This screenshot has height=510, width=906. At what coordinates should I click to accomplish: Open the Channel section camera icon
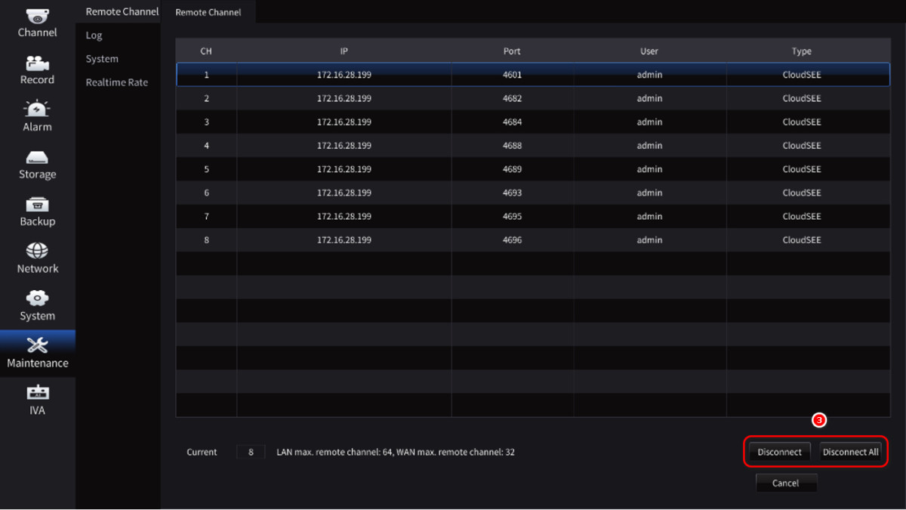tap(37, 16)
